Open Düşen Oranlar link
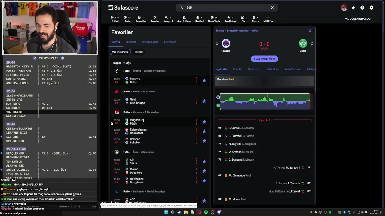The image size is (385, 216). [358, 19]
